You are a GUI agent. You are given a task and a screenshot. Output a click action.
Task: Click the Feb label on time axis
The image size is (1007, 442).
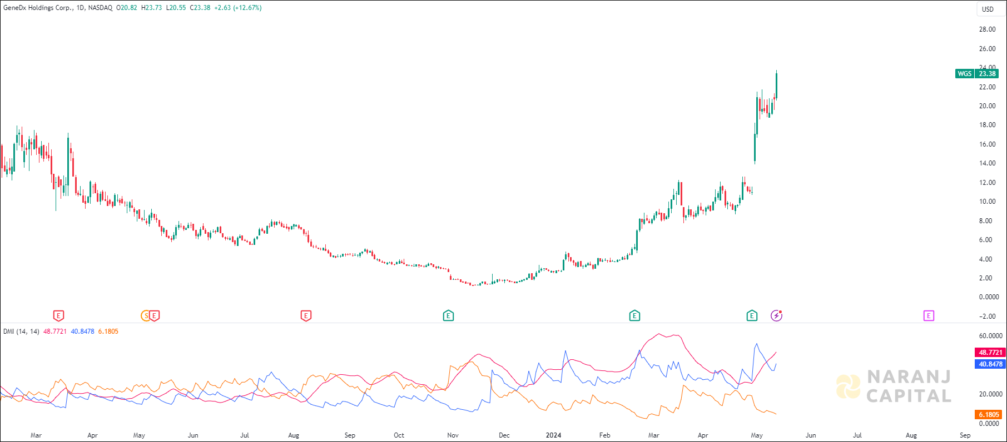pyautogui.click(x=604, y=435)
